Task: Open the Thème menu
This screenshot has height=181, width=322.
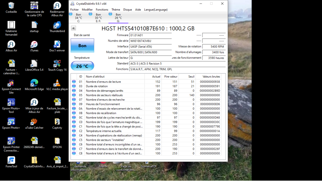Action: pos(116,10)
